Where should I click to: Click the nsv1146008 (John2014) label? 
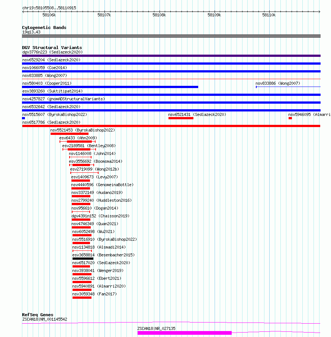pos(92,153)
